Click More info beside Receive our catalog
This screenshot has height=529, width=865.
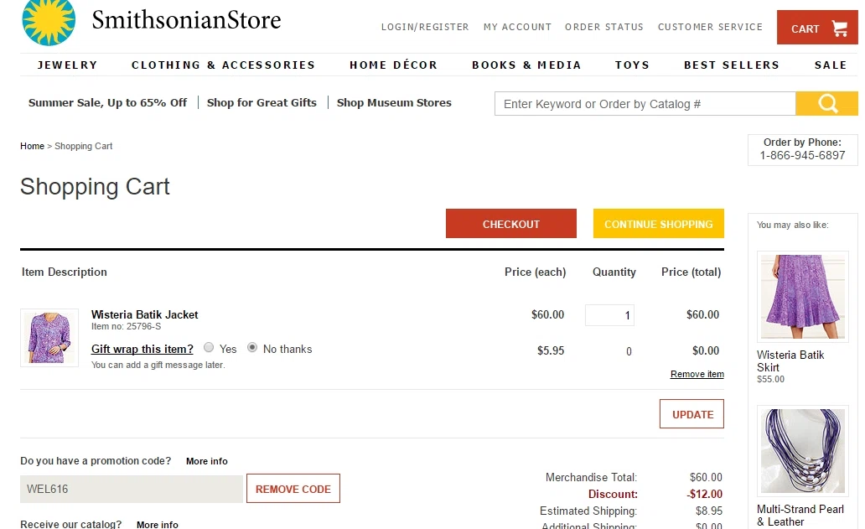point(158,525)
